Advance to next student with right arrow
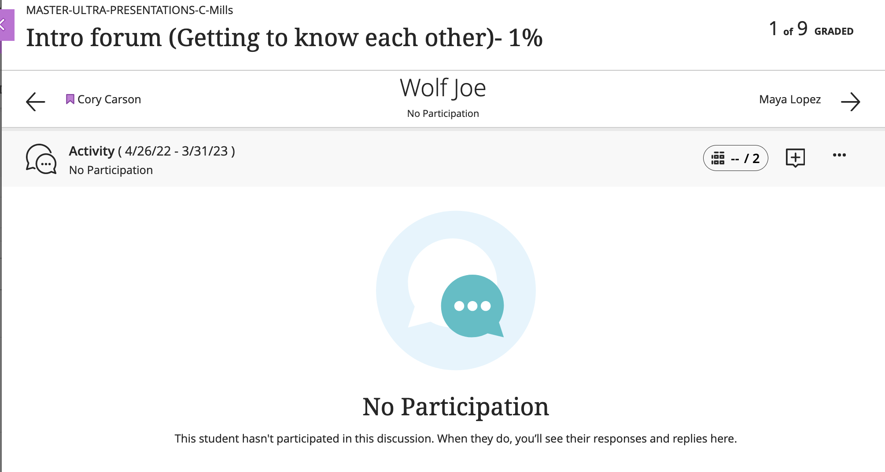Screen dimensions: 885x472 pyautogui.click(x=850, y=102)
